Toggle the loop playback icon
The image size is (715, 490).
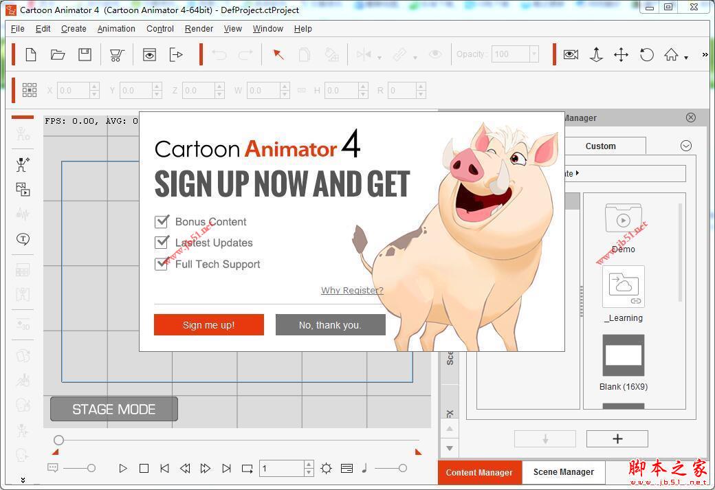click(247, 468)
